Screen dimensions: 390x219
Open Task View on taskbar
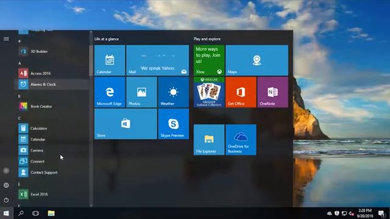click(x=35, y=214)
